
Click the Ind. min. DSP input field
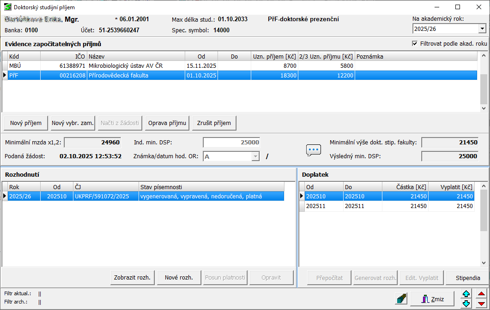[231, 143]
